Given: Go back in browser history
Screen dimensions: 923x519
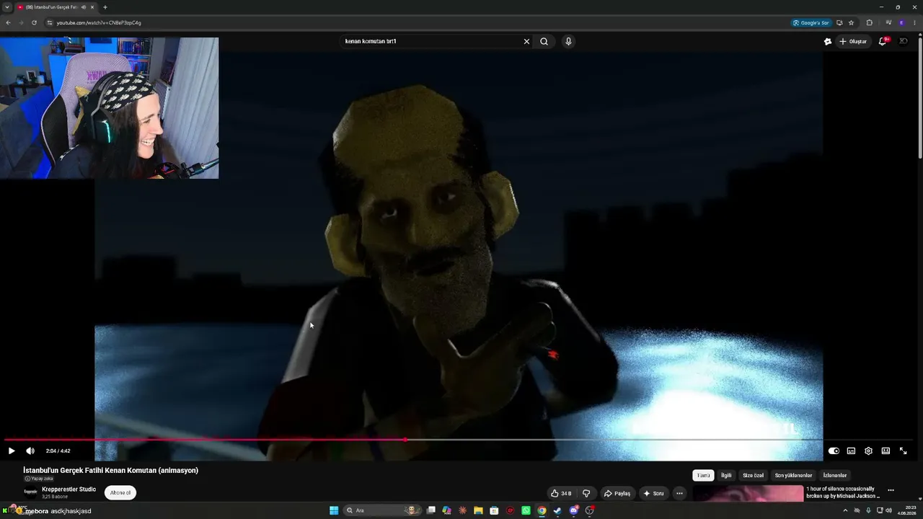Looking at the screenshot, I should click(8, 23).
